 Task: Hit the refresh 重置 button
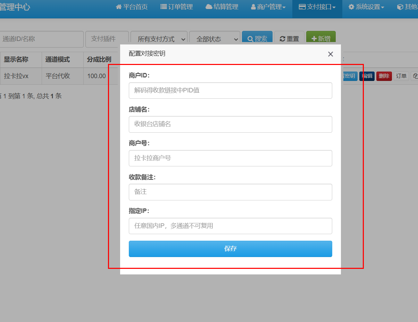289,39
